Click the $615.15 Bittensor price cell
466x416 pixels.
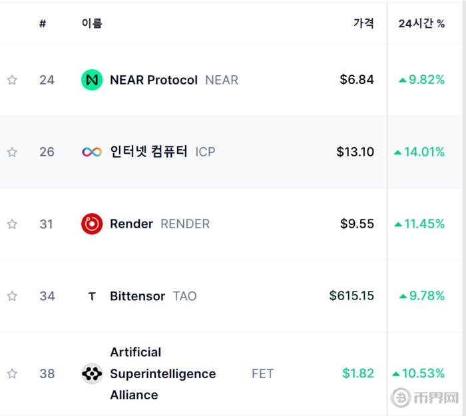351,296
